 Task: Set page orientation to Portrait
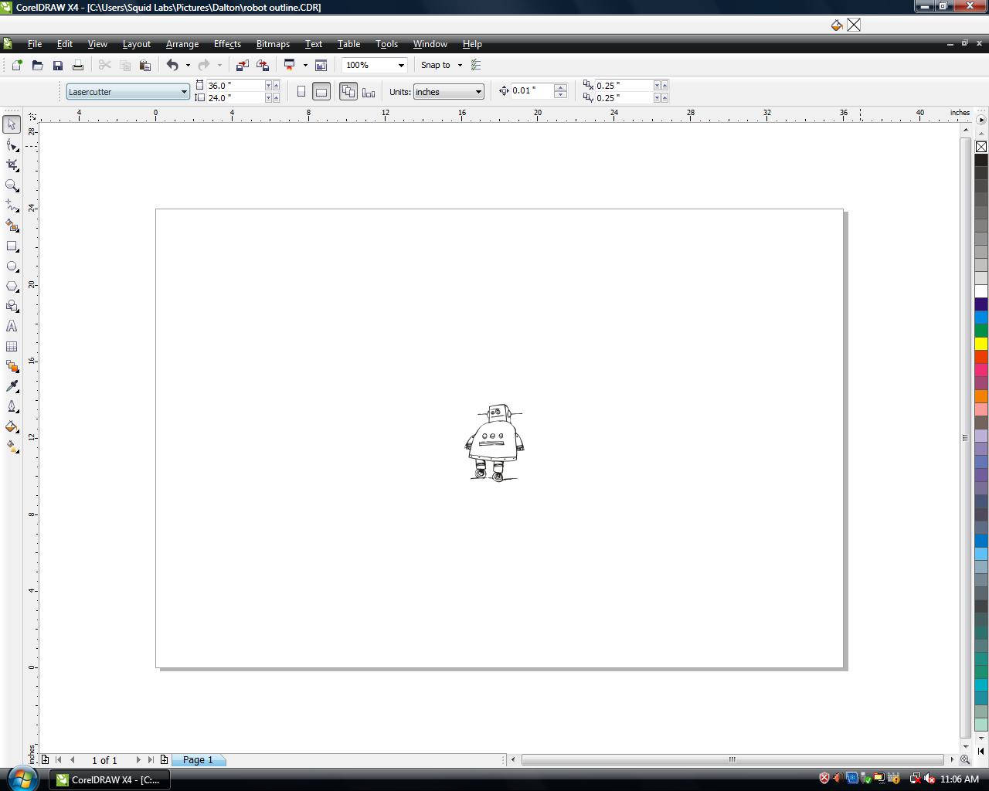tap(301, 92)
